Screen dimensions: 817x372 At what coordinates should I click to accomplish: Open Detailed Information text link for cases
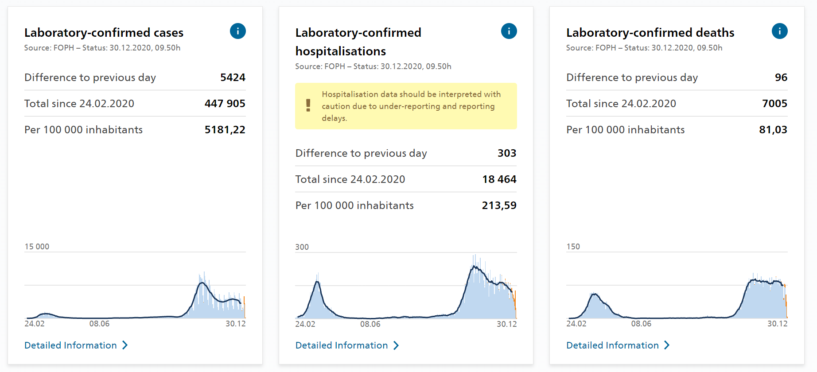[70, 345]
